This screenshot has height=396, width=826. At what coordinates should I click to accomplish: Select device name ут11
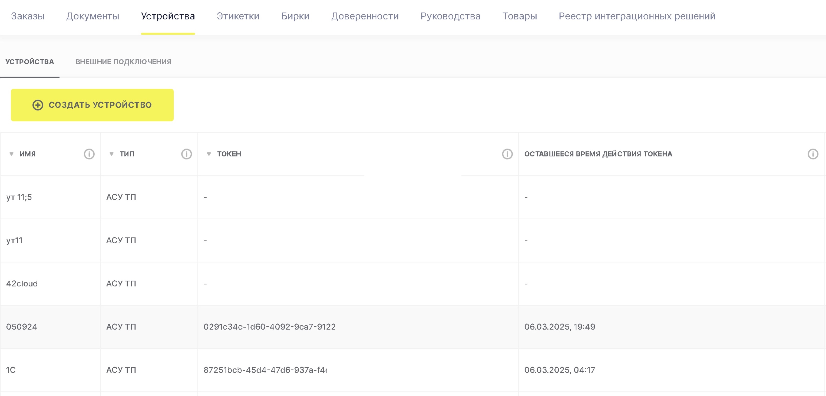14,240
